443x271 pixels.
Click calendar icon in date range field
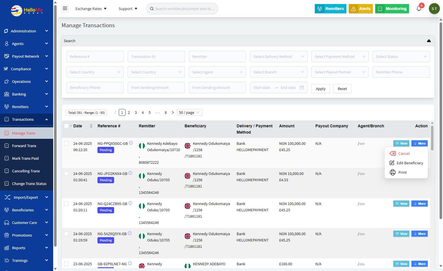302,87
